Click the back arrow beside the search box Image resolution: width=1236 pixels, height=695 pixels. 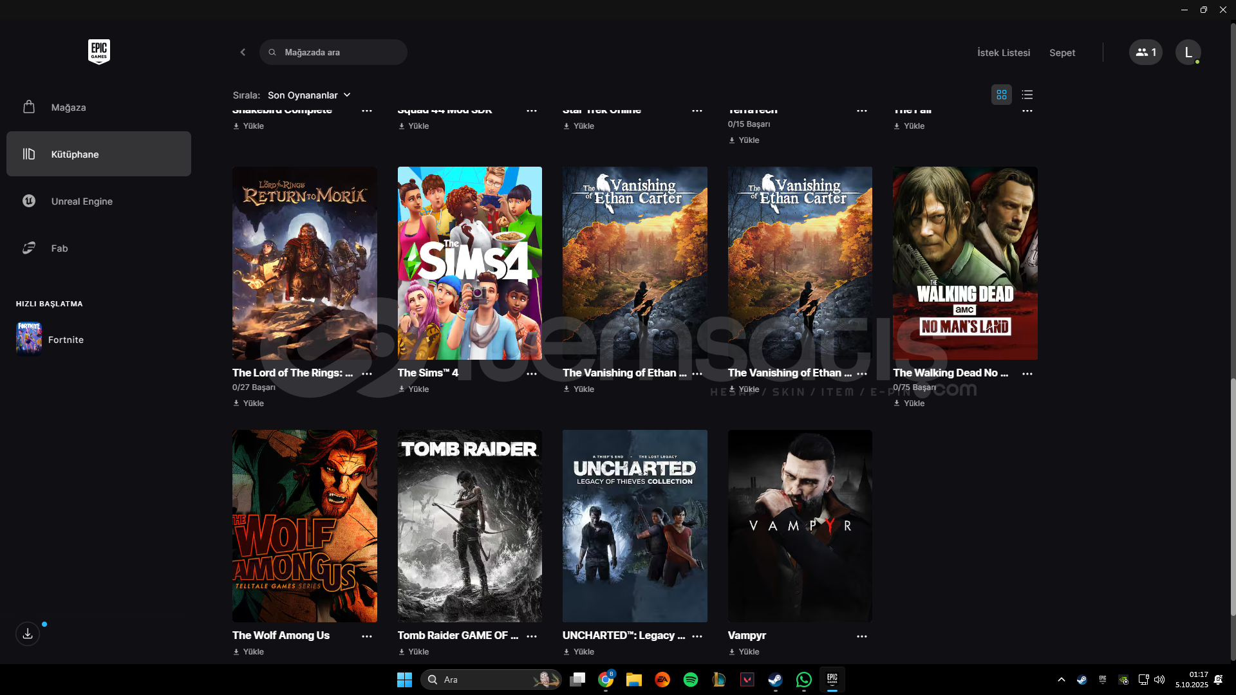coord(243,52)
